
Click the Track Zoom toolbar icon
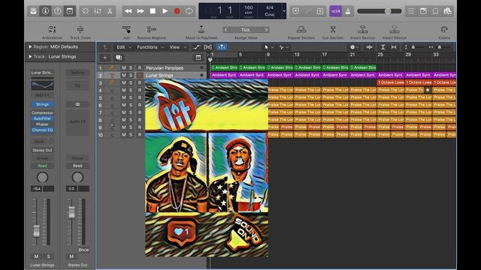(x=80, y=30)
